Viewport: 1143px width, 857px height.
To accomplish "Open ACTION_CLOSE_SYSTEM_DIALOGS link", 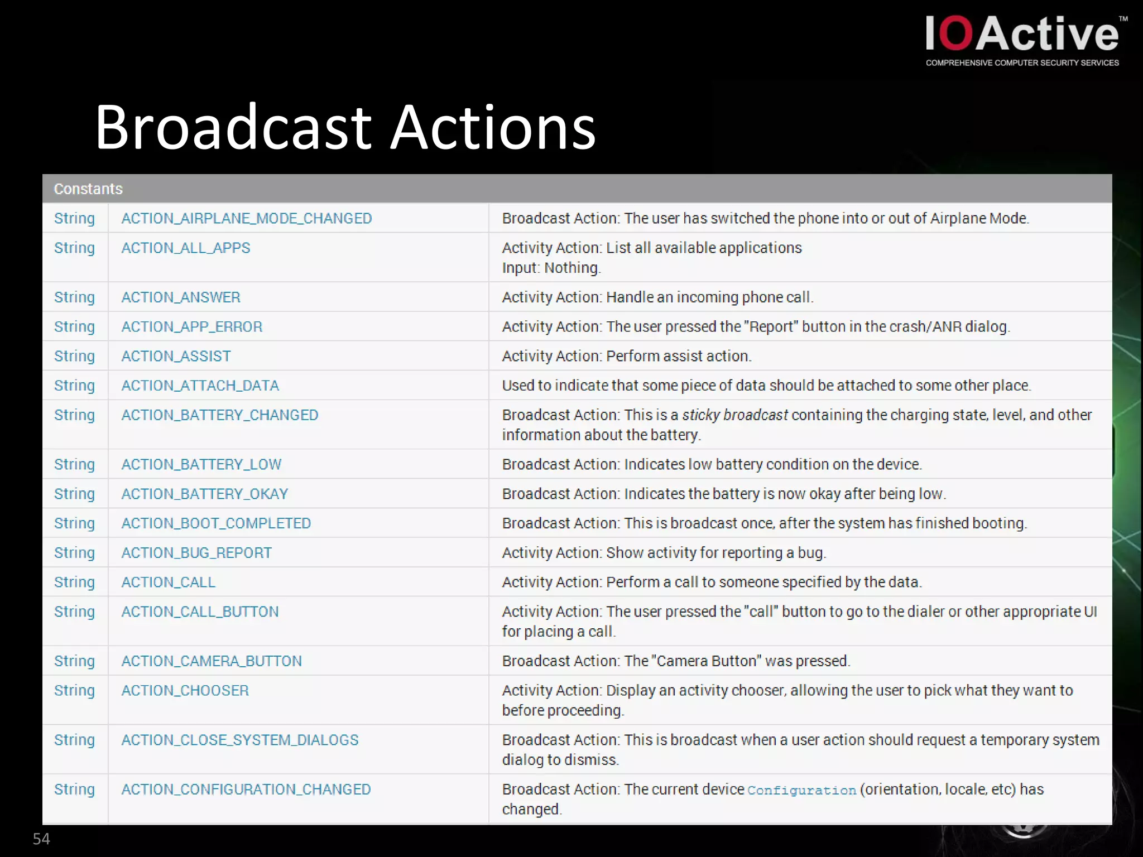I will 240,740.
